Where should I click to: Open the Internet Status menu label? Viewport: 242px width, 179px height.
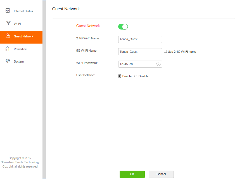(23, 11)
